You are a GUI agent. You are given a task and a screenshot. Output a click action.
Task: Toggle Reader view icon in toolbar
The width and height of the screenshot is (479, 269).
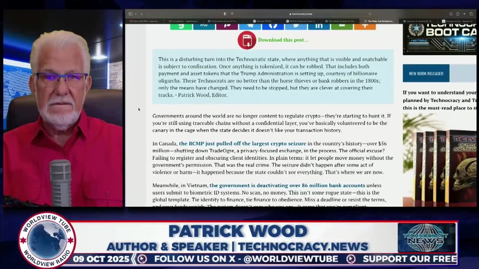click(x=232, y=14)
